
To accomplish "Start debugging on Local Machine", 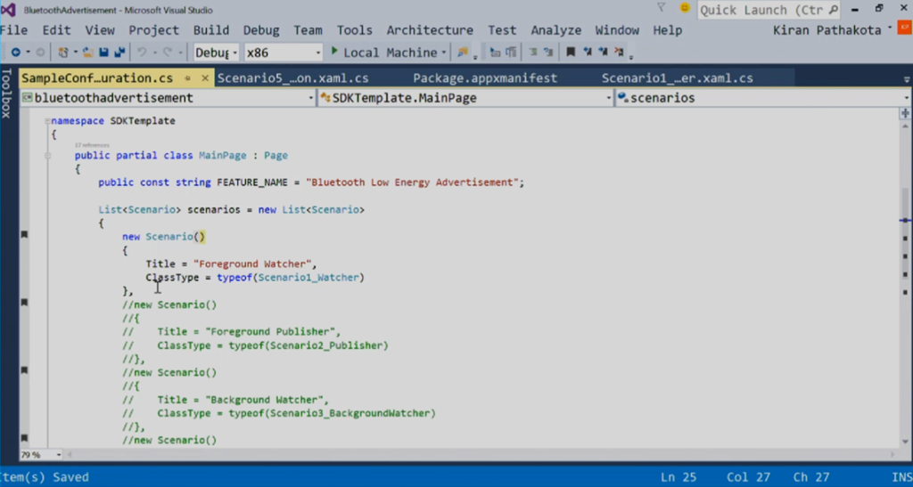I will click(383, 53).
